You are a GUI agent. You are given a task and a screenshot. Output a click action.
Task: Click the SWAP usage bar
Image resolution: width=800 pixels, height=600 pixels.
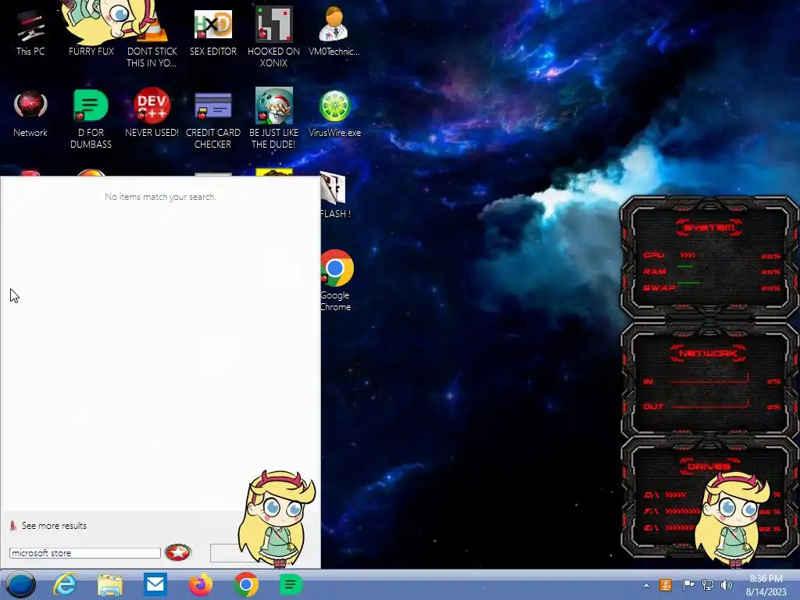click(x=689, y=282)
